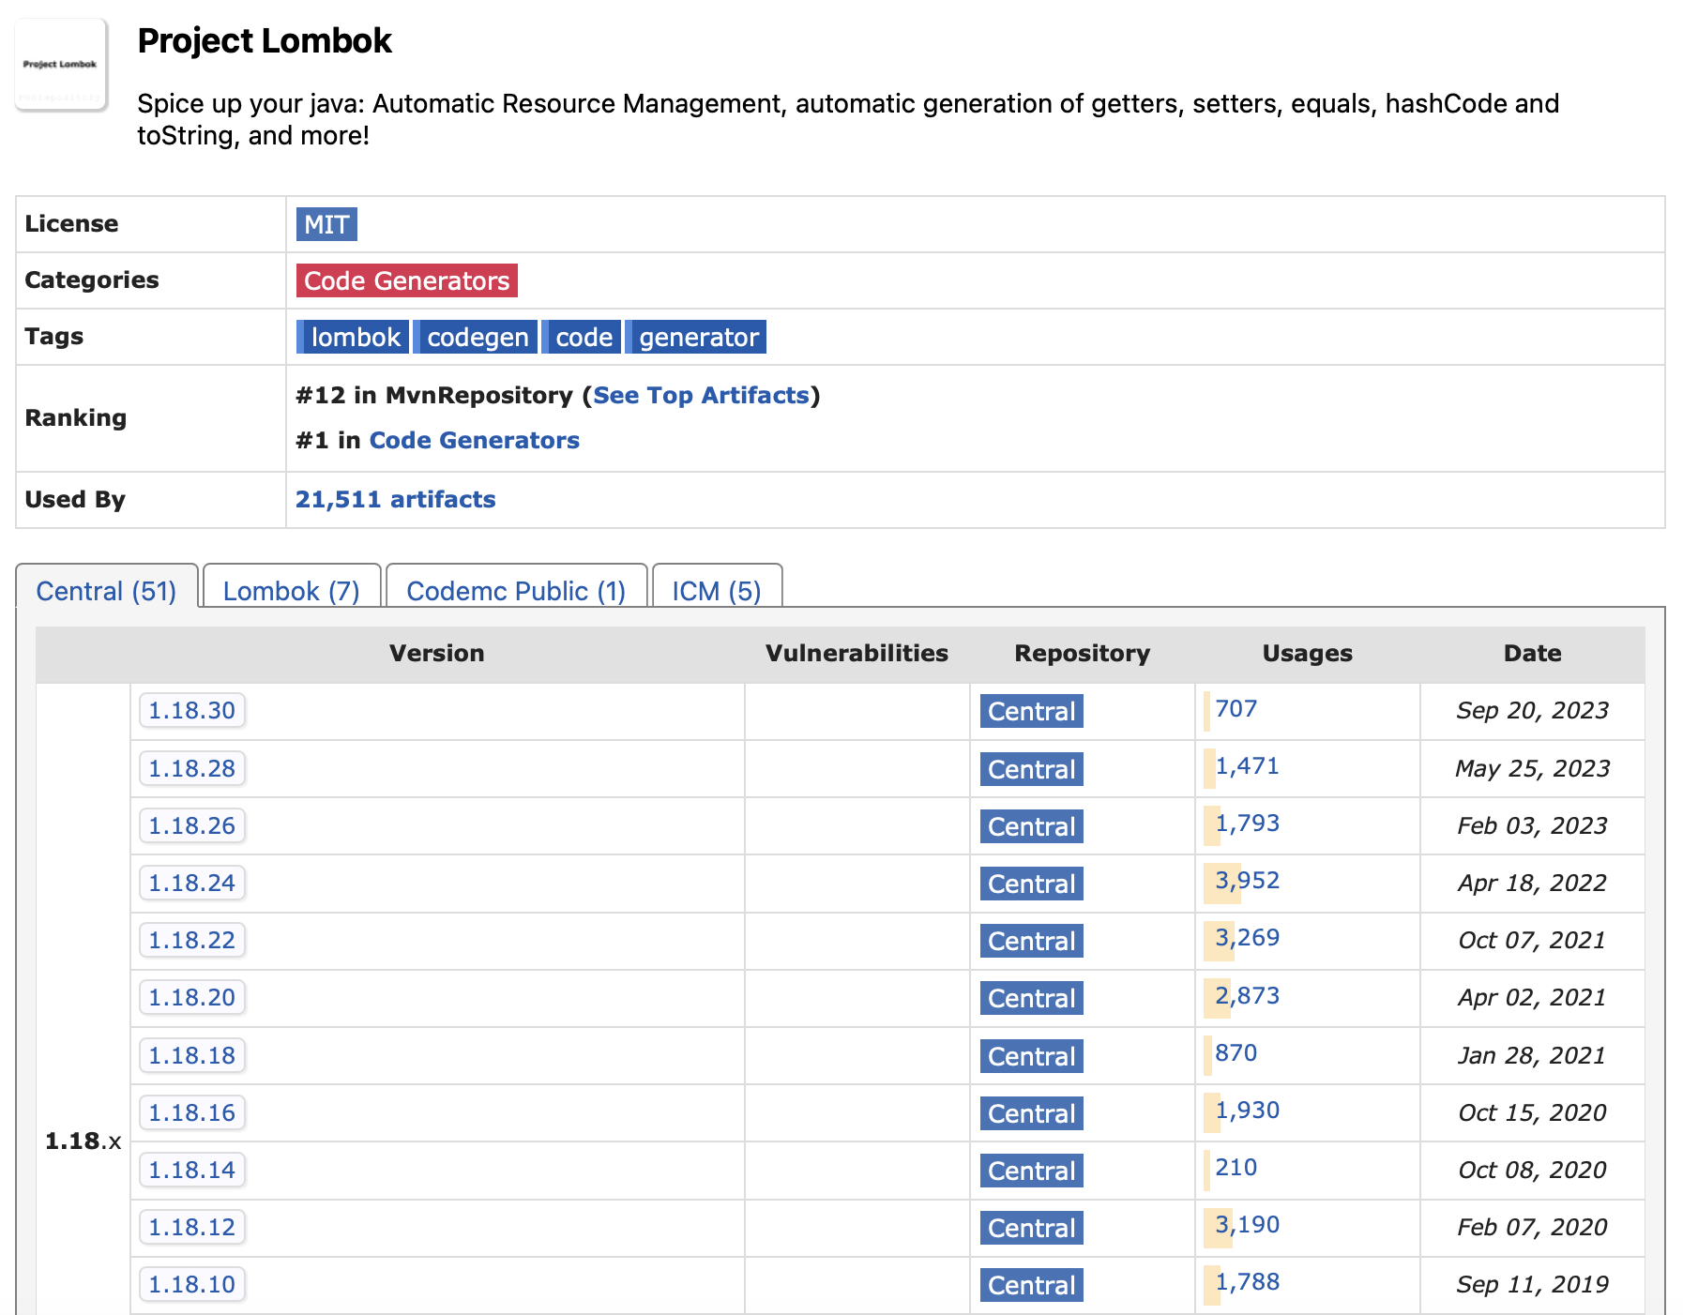Open the 2,873 usages link
Viewport: 1683px width, 1315px height.
tap(1247, 995)
